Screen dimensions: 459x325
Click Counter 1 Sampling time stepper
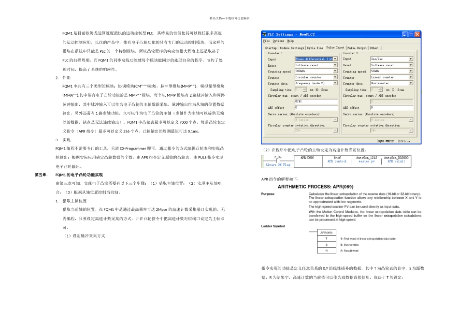coord(305,89)
